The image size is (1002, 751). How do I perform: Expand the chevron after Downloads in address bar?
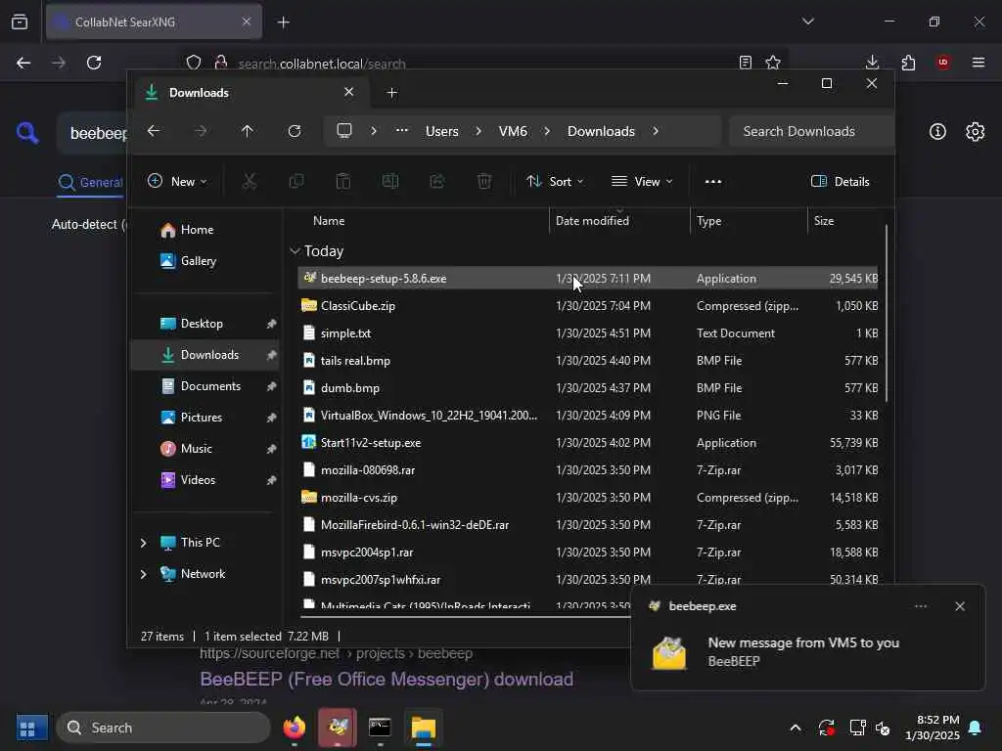coord(656,131)
